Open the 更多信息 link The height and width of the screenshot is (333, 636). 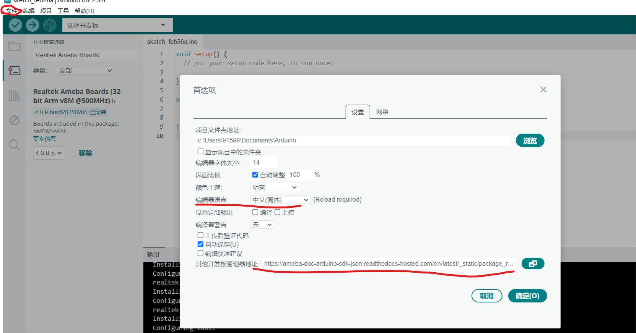(45, 139)
